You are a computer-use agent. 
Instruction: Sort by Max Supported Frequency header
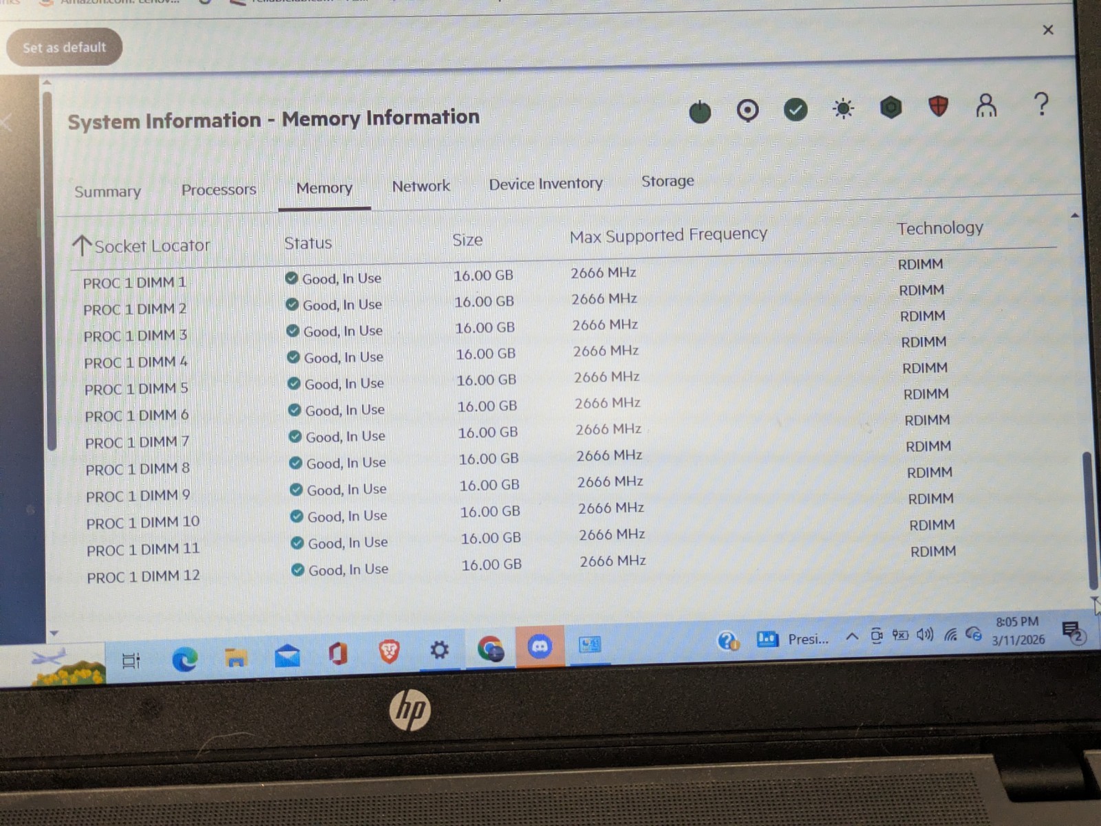(668, 236)
